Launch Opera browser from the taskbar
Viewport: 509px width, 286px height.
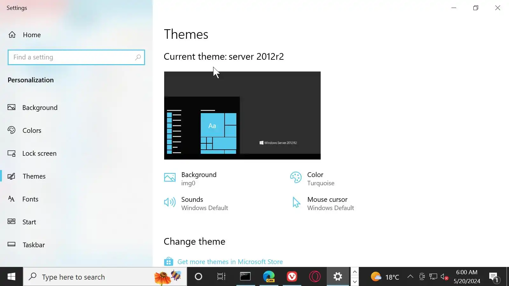pyautogui.click(x=315, y=277)
